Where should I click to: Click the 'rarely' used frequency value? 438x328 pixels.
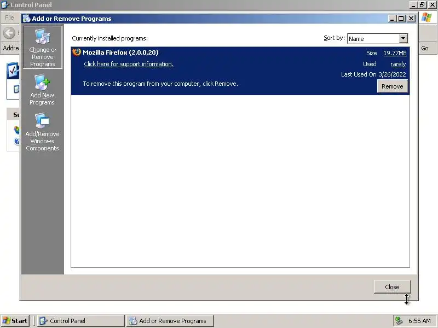(398, 64)
